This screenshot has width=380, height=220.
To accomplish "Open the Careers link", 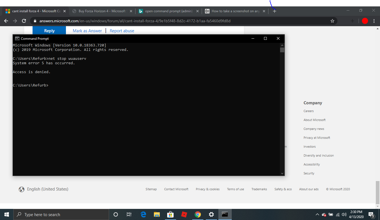I will pyautogui.click(x=309, y=111).
